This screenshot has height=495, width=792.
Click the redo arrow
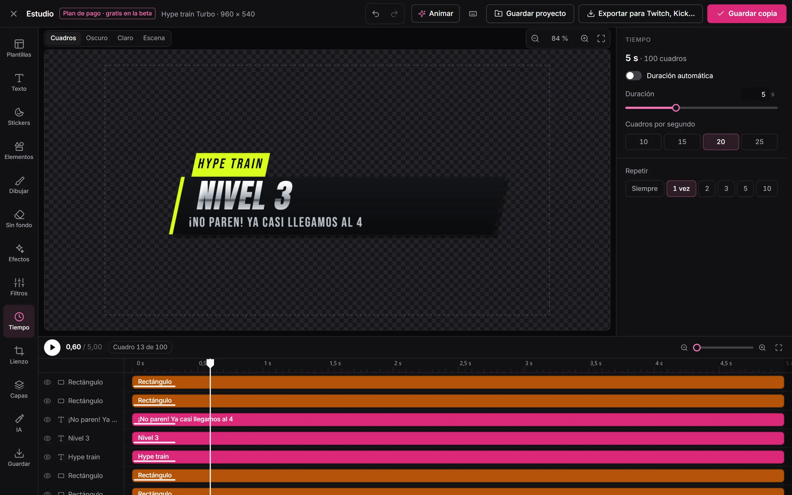click(394, 14)
